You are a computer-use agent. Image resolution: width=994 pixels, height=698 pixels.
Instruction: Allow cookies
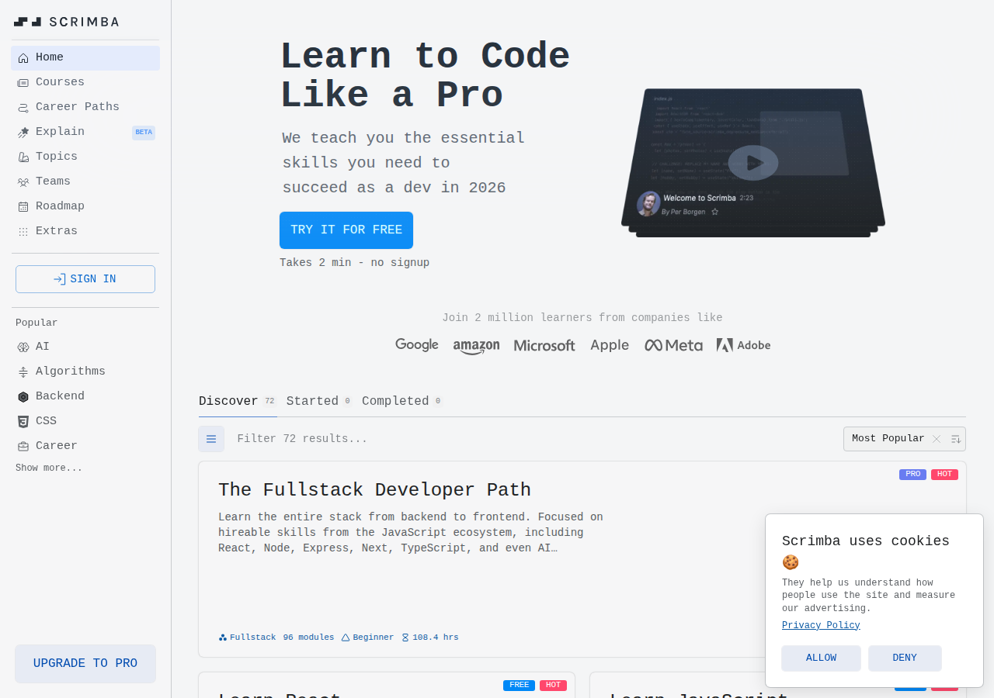821,658
